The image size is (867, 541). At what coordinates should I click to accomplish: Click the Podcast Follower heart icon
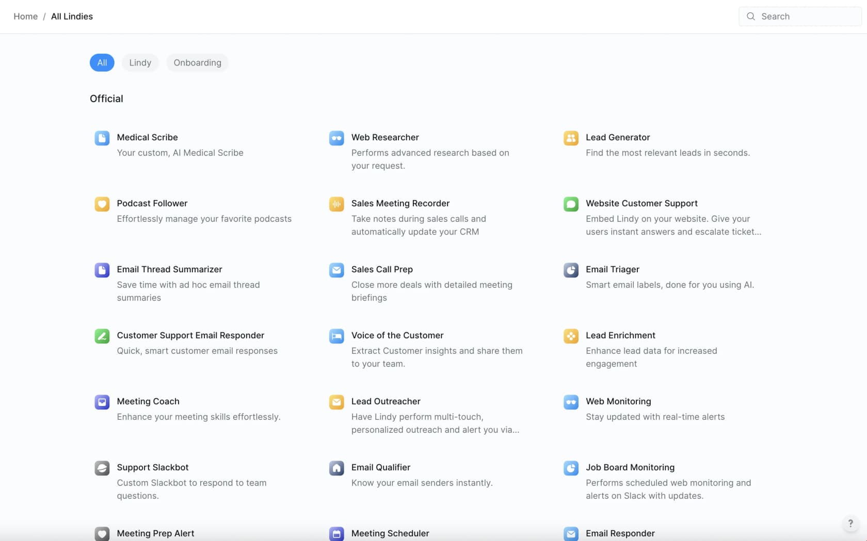[102, 204]
